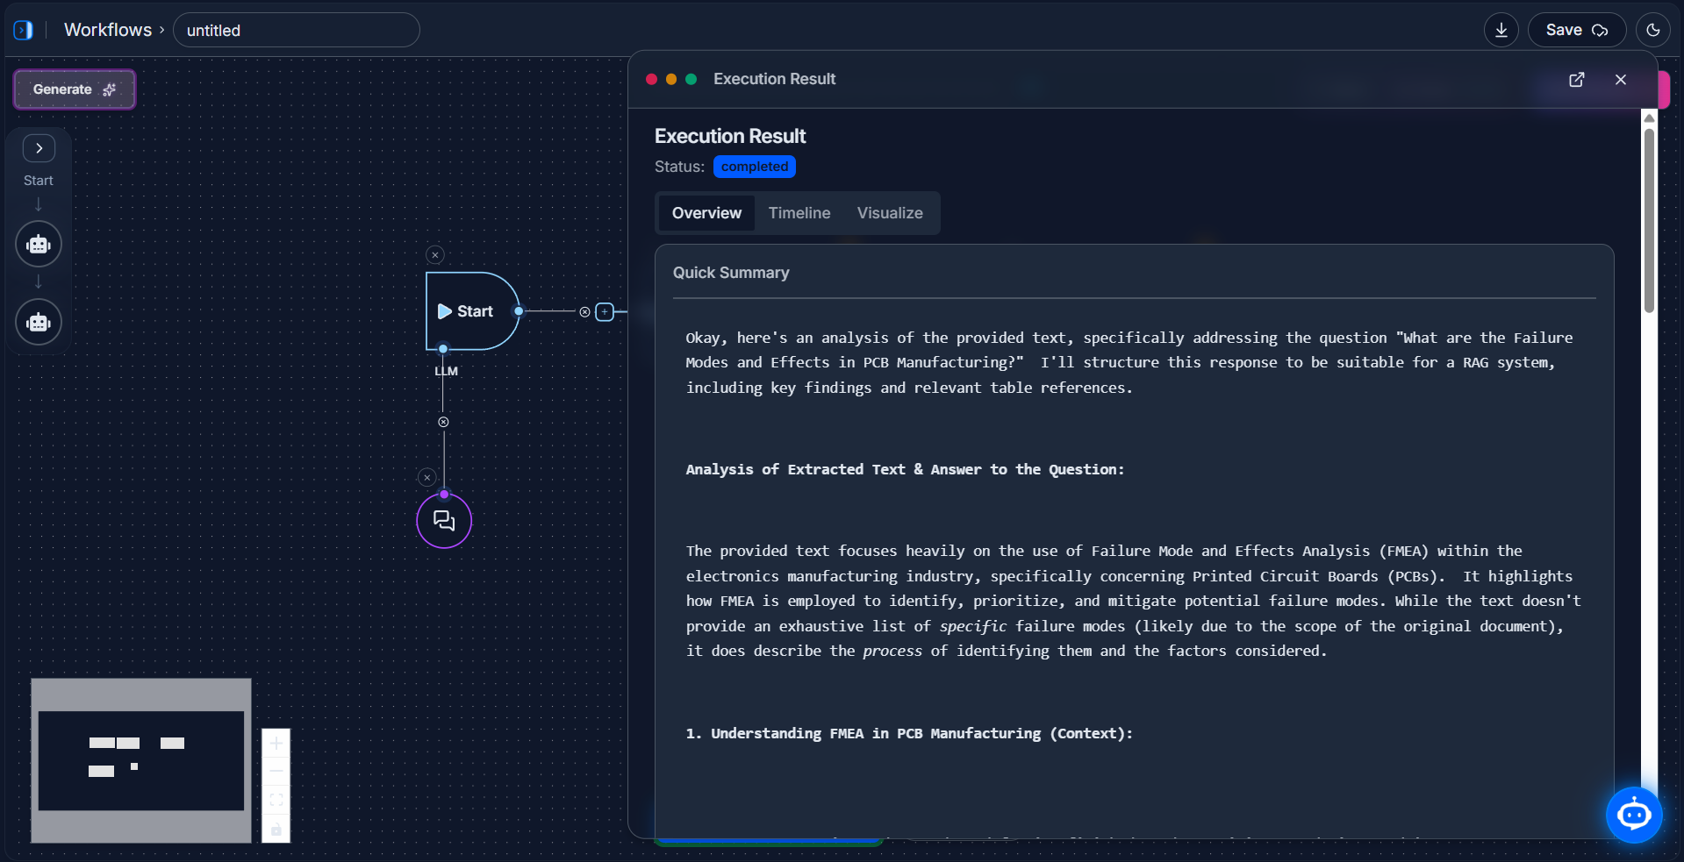Viewport: 1684px width, 862px height.
Task: Switch to the Visualize tab
Action: tap(889, 213)
